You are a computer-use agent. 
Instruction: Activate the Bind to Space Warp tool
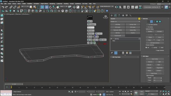(18, 7)
